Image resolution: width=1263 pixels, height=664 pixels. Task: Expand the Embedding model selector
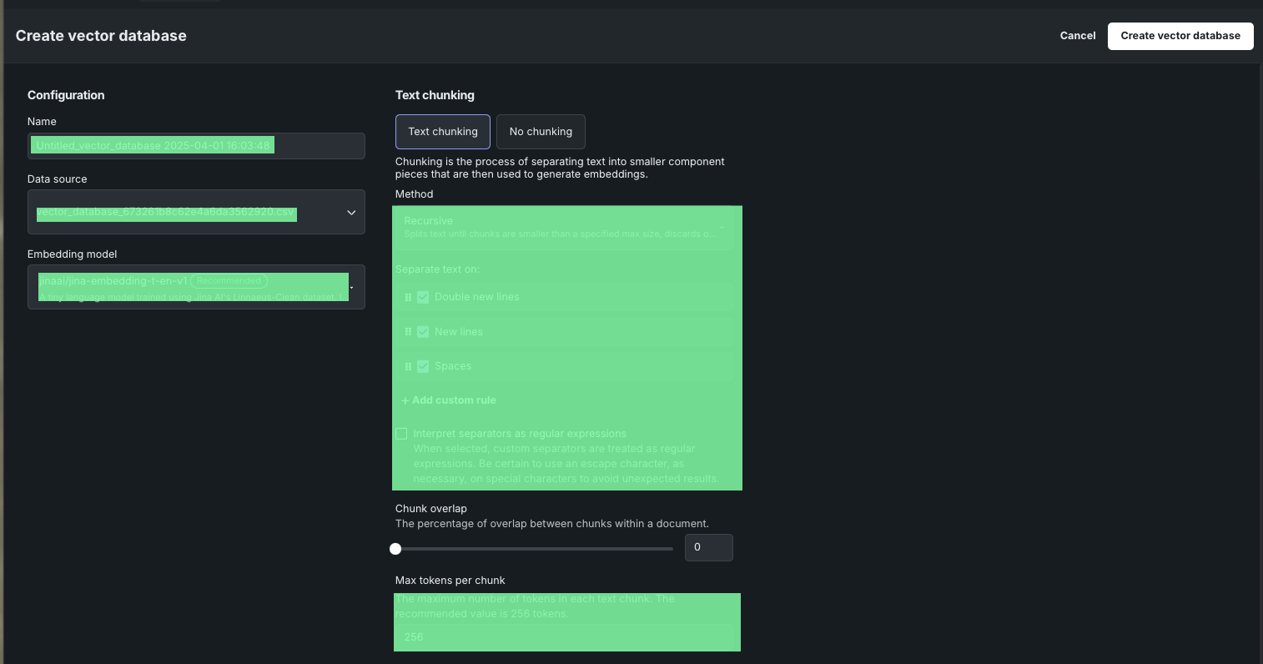(x=351, y=288)
